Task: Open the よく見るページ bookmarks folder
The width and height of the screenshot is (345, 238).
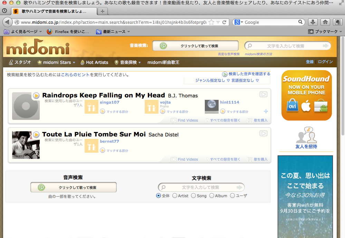Action: [x=23, y=32]
